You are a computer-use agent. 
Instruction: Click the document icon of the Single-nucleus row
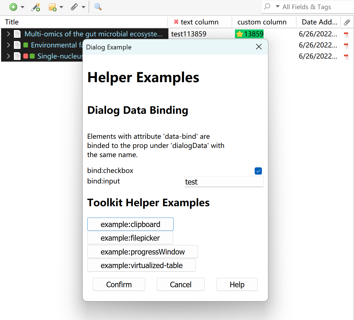tap(17, 56)
